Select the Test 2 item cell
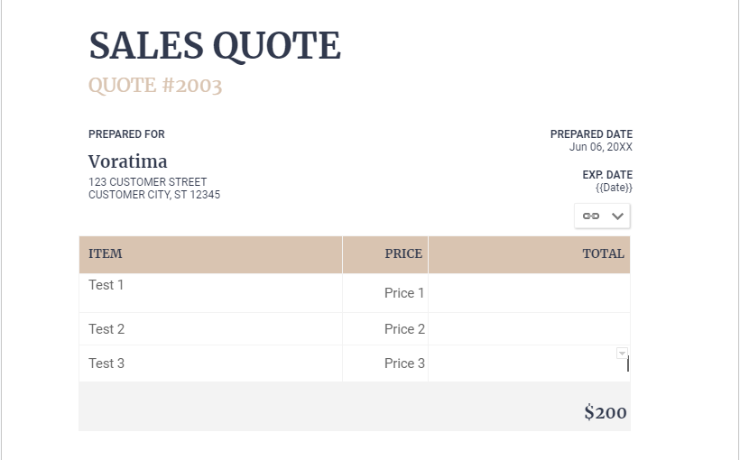 (106, 329)
